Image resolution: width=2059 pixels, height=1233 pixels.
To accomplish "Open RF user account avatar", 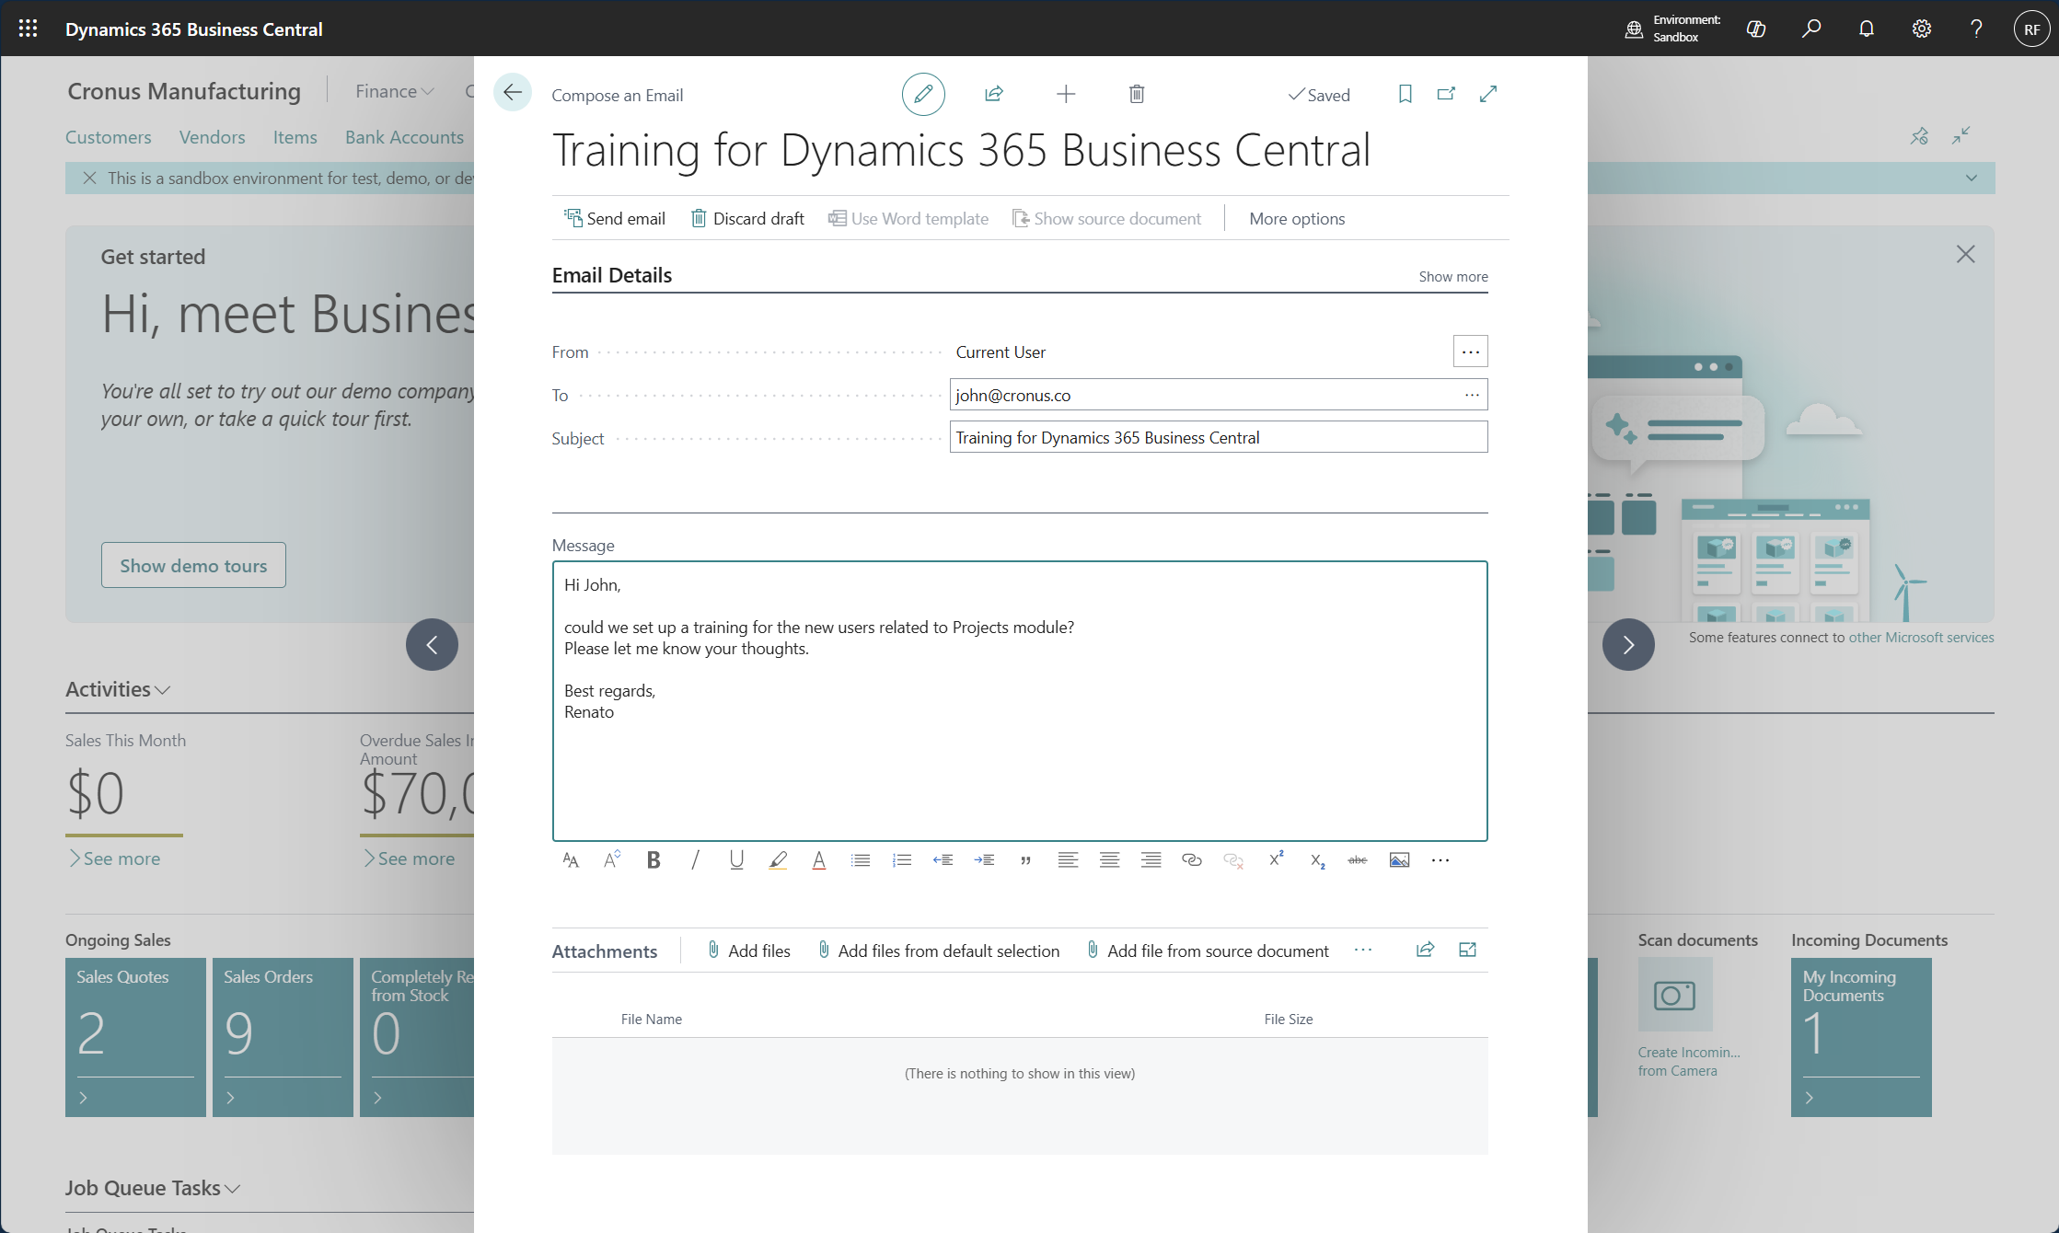I will (2032, 29).
